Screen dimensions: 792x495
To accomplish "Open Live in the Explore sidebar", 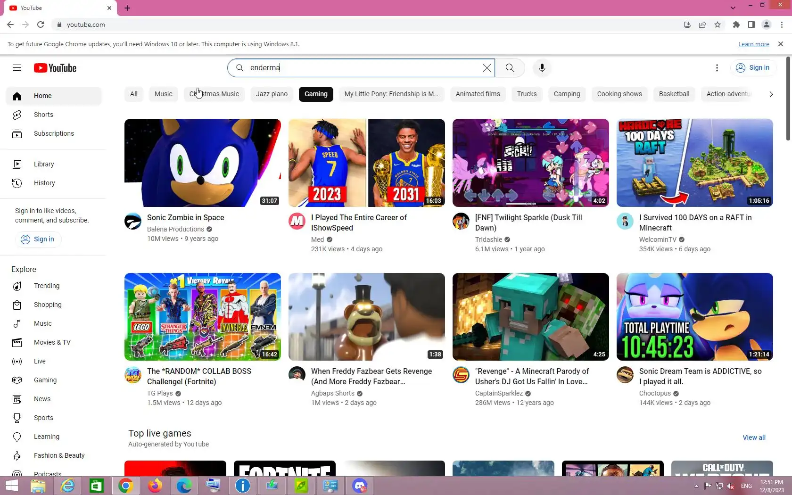I will (x=53, y=361).
